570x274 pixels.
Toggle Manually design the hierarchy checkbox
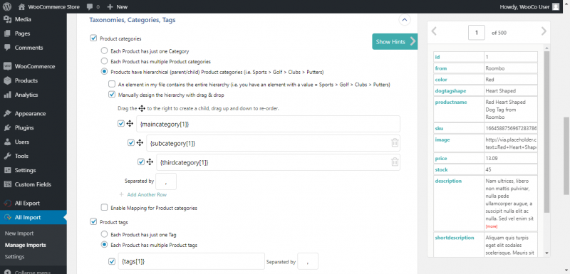[x=112, y=95]
